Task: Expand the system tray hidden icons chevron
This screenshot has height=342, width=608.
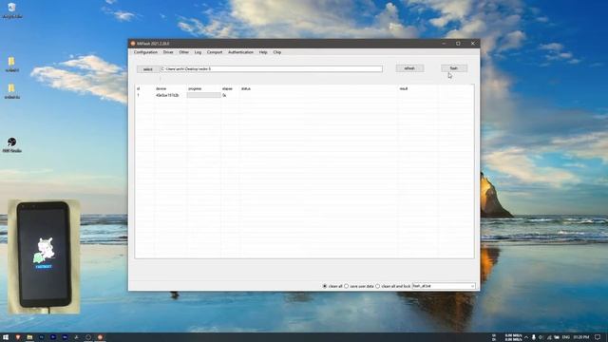Action: [x=526, y=337]
